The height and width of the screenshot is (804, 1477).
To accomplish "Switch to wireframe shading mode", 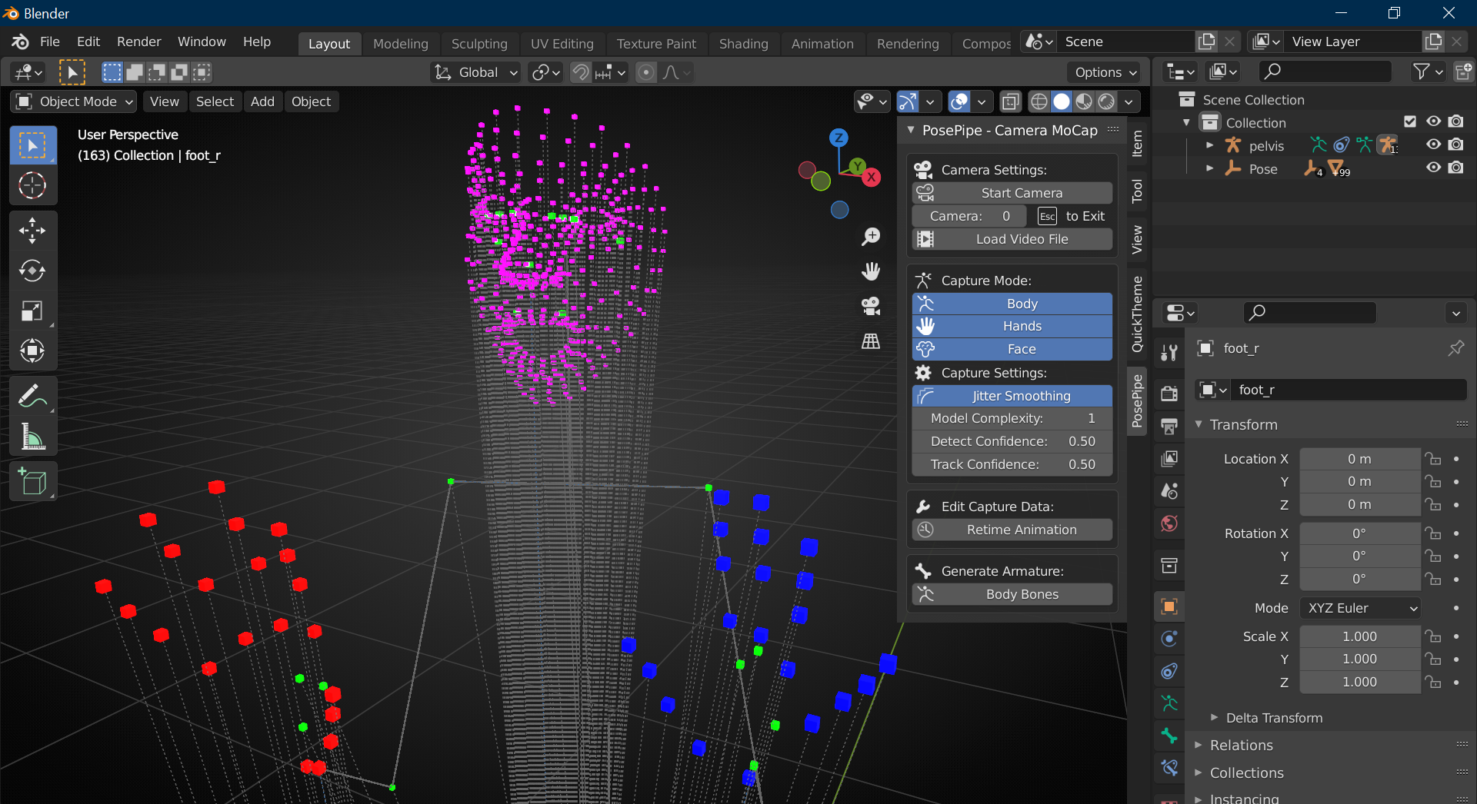I will tap(1039, 101).
